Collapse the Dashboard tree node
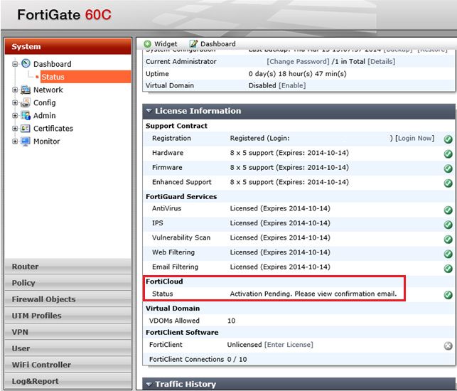457x391 pixels. pos(15,64)
